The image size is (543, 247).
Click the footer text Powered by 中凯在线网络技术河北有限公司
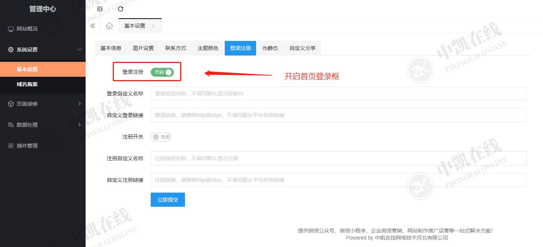click(x=397, y=238)
